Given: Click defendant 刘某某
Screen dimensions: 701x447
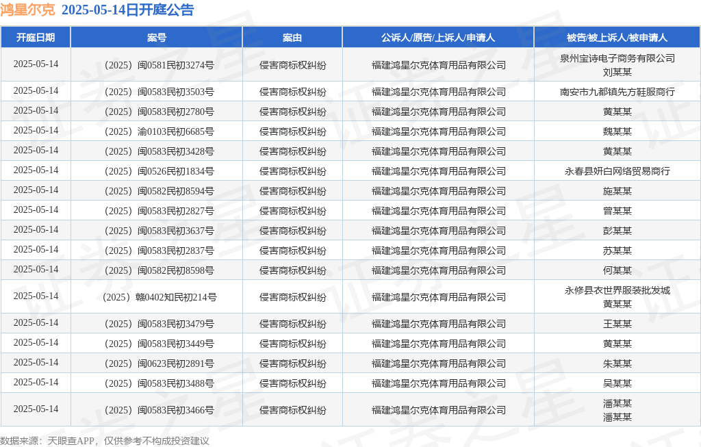Looking at the screenshot, I should [x=617, y=73].
